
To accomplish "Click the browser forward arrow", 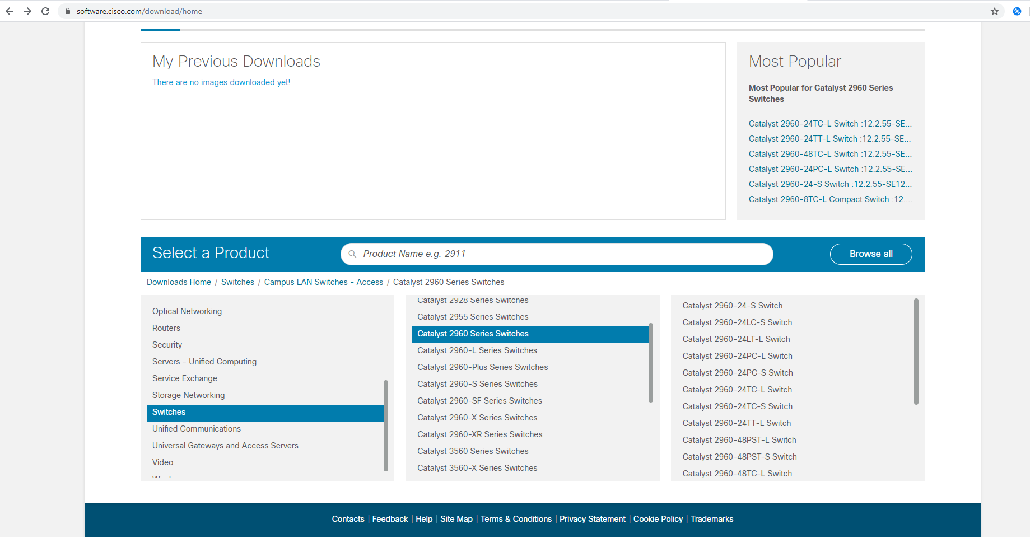I will pyautogui.click(x=27, y=11).
